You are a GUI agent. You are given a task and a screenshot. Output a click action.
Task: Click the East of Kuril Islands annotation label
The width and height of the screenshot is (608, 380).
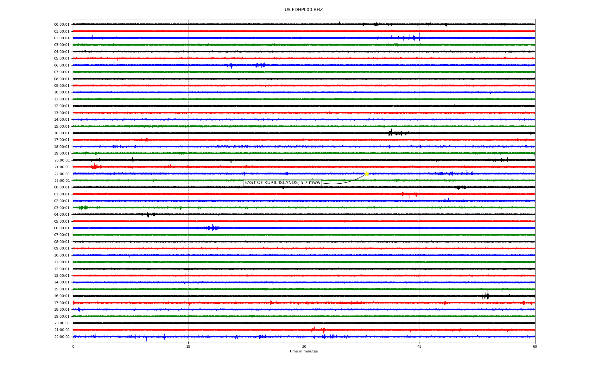(282, 183)
